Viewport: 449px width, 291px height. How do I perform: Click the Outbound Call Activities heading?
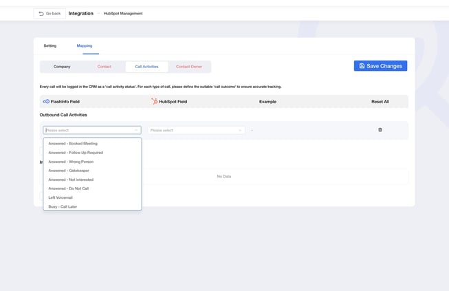[63, 115]
